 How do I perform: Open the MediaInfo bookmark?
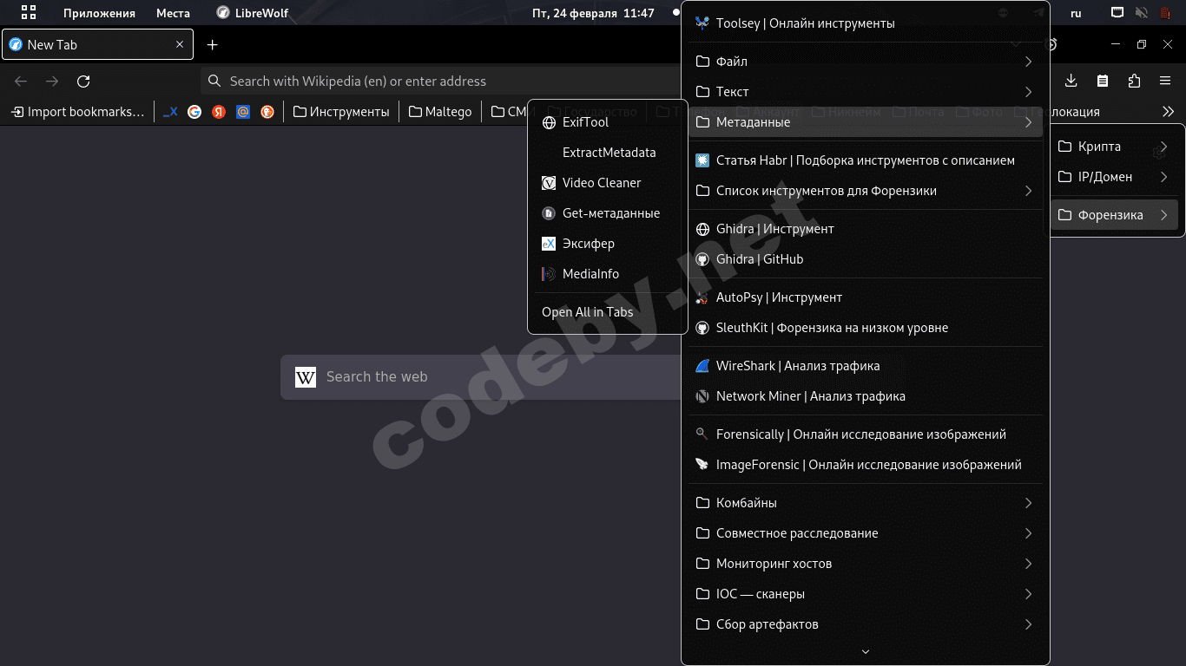pos(608,274)
